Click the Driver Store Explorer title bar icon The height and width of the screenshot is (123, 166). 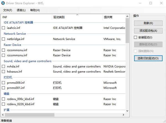(3, 3)
